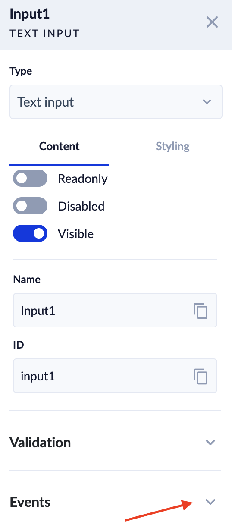This screenshot has height=528, width=232.
Task: Click the chevron in the Type box
Action: coord(207,102)
